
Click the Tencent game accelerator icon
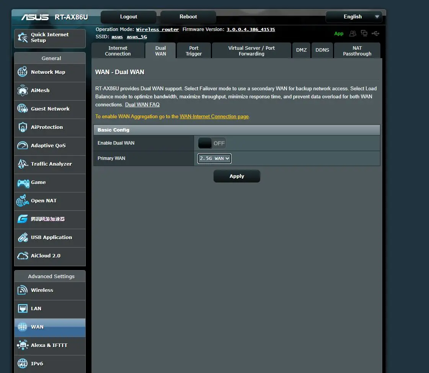23,219
